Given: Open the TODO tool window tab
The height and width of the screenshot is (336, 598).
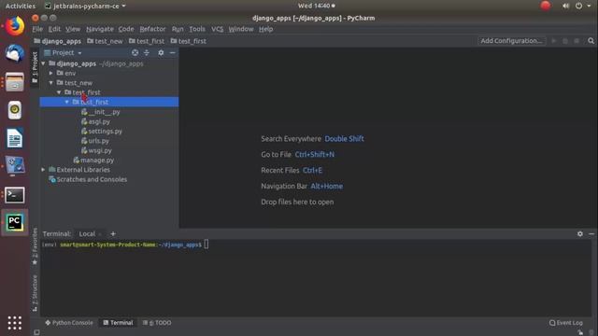Looking at the screenshot, I should click(157, 323).
